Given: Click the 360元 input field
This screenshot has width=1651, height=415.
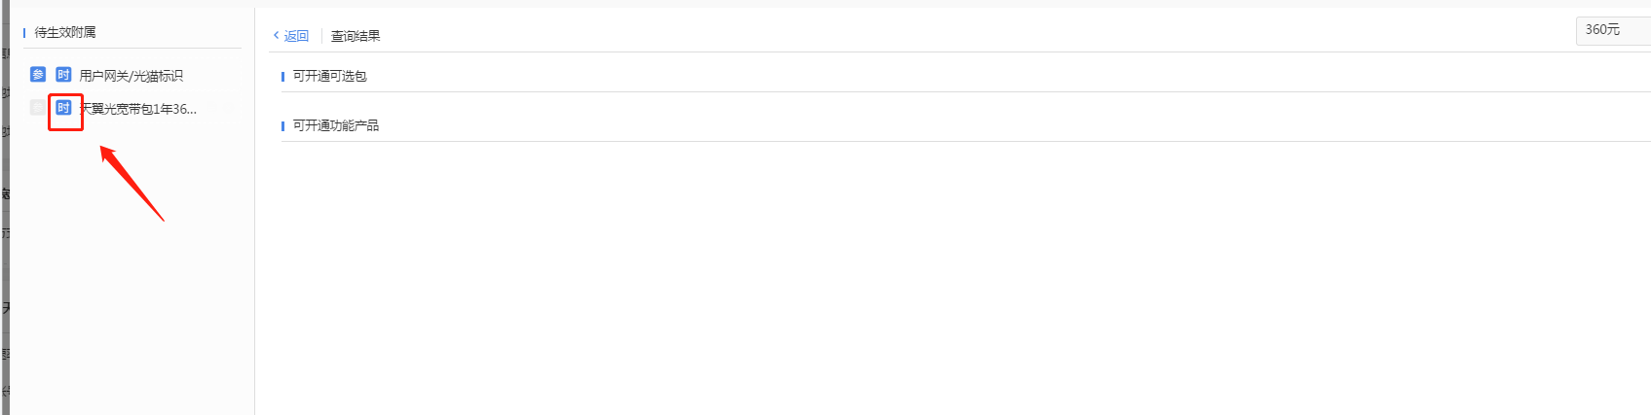Looking at the screenshot, I should click(x=1613, y=30).
